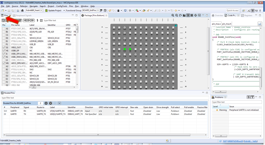The image size is (265, 145).
Task: Open the ConfigTools menu
Action: click(61, 6)
